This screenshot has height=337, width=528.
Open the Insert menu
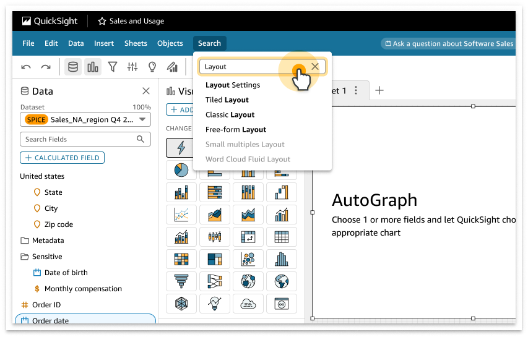click(104, 43)
